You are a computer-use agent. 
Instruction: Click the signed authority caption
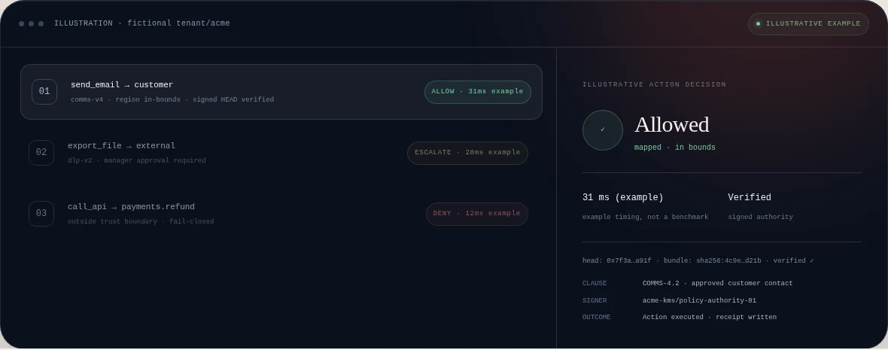tap(760, 217)
